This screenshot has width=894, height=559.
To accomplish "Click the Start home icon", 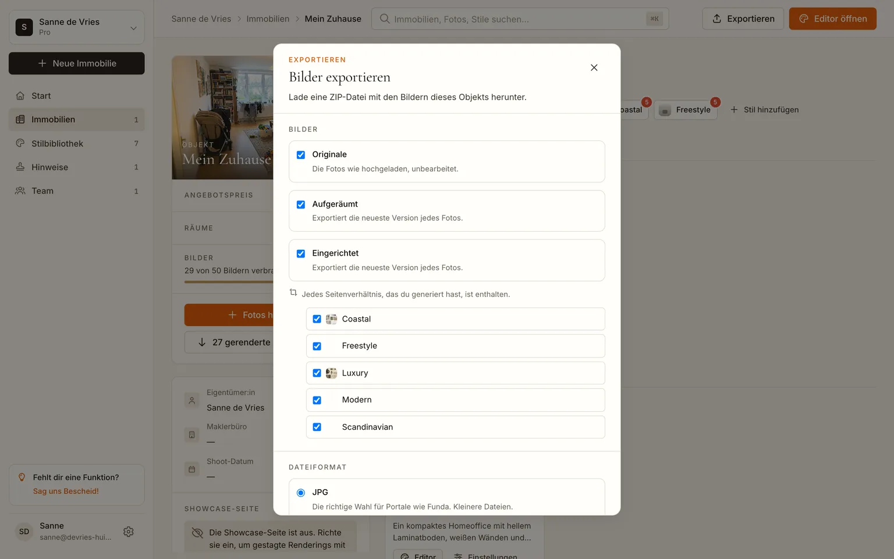I will coord(20,95).
